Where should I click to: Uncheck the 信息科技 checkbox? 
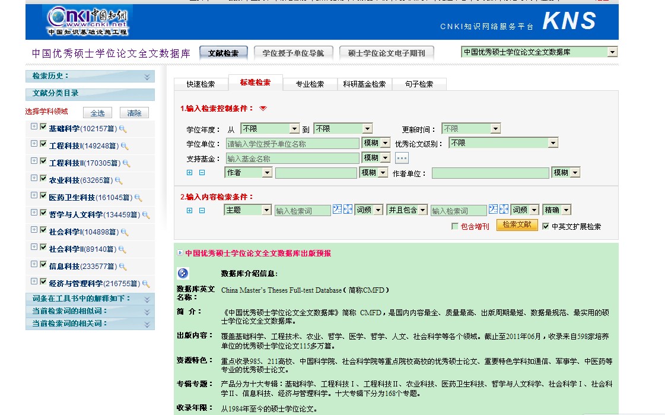(x=43, y=264)
